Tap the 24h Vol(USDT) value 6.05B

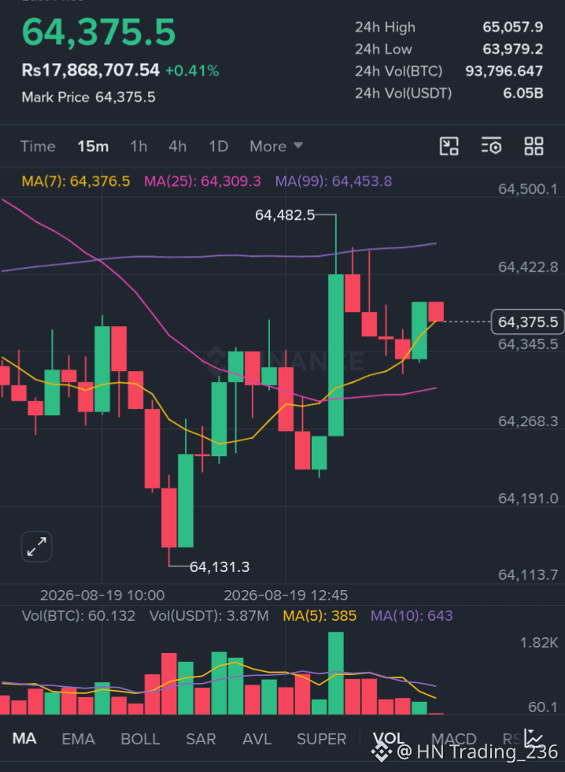(523, 93)
